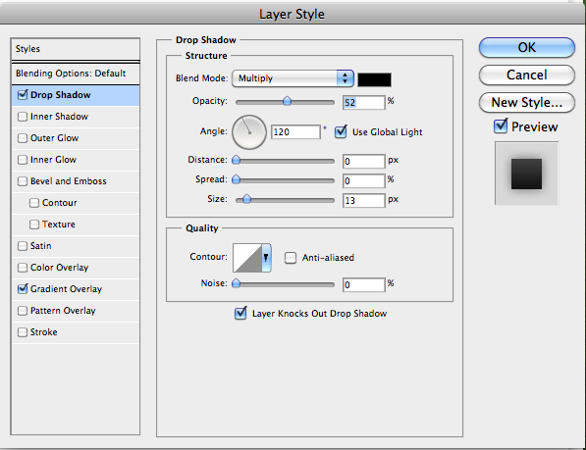Enable the Contour sub-option checkbox
Viewport: 586px width, 450px height.
[x=34, y=203]
